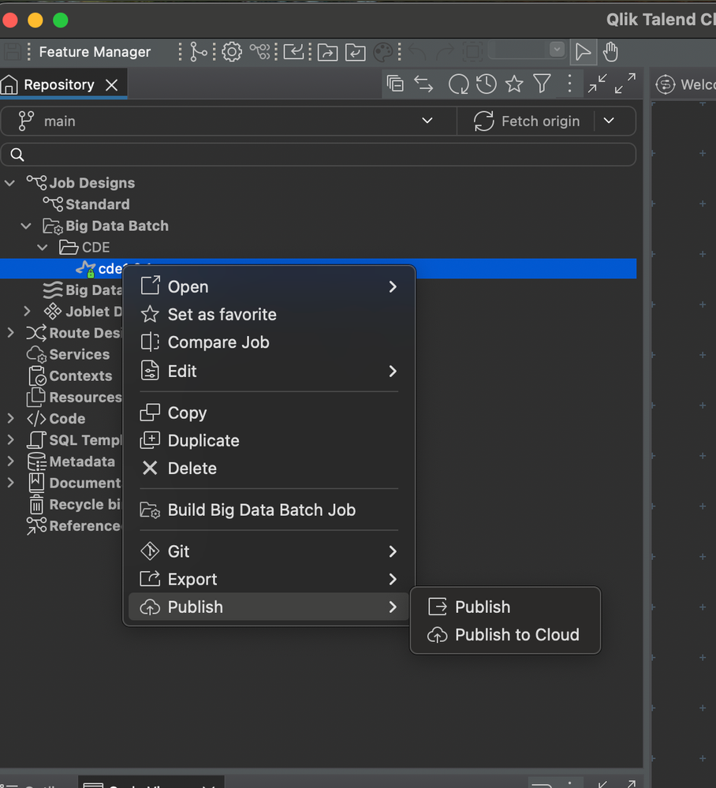The height and width of the screenshot is (788, 716).
Task: Switch to the Welcome tab
Action: click(x=685, y=84)
